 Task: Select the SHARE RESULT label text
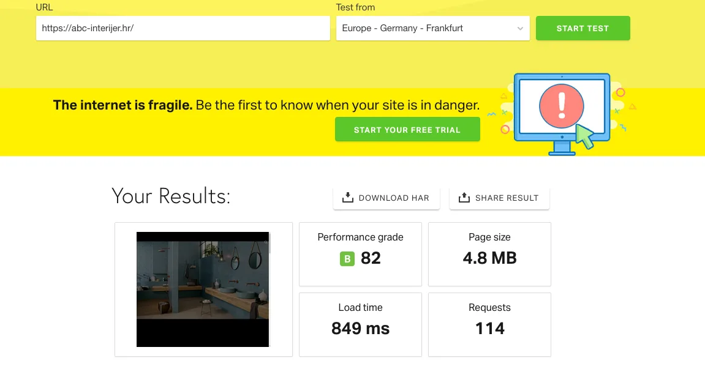[x=507, y=198]
